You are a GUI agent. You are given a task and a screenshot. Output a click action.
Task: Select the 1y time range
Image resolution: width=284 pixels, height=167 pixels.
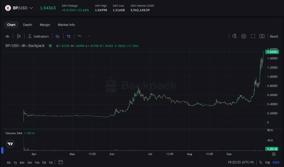(15, 162)
